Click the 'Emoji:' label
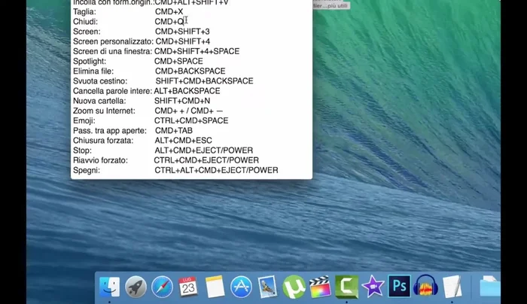527x304 pixels. coord(84,120)
